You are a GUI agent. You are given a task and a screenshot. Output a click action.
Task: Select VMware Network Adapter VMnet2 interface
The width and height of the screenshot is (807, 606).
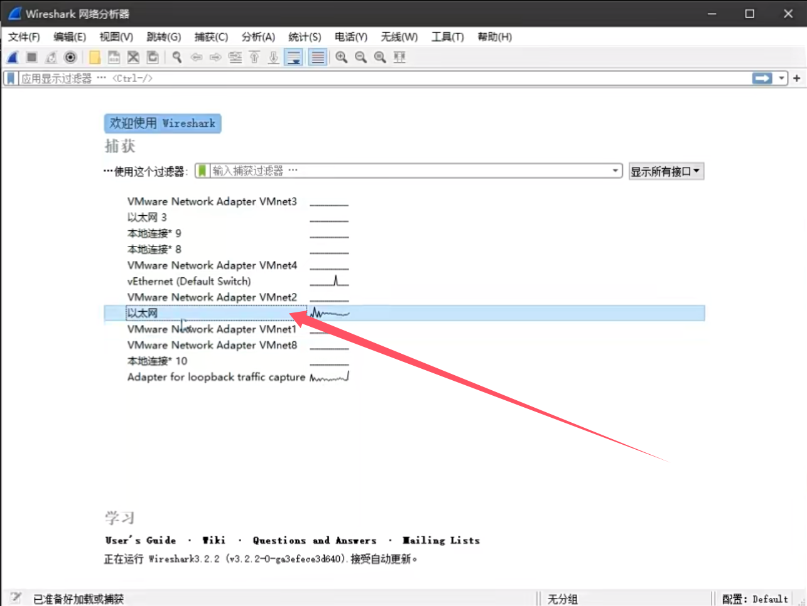pos(212,297)
